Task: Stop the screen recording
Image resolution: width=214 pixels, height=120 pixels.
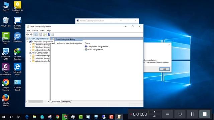Action: [205, 114]
